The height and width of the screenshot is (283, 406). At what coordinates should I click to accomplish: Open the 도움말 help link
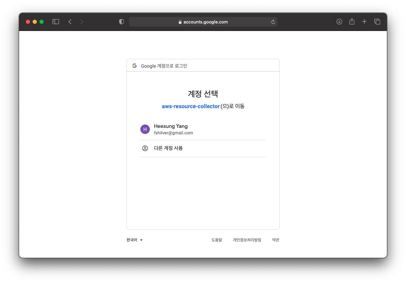(217, 240)
